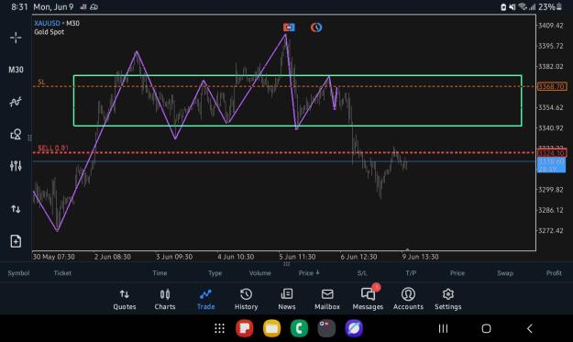The image size is (573, 342).
Task: Switch to the Charts tab
Action: tap(165, 299)
